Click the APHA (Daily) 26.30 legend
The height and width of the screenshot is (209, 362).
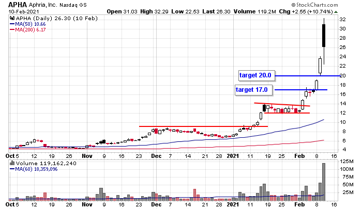click(56, 18)
